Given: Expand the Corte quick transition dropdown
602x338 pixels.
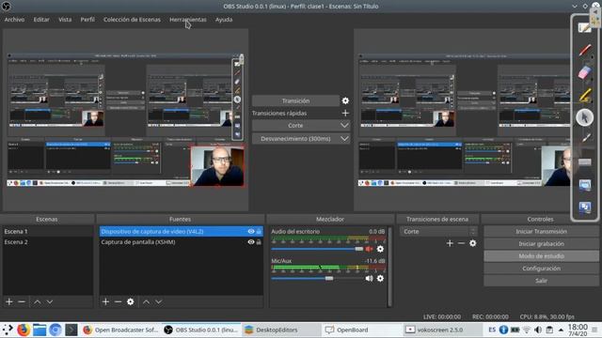Looking at the screenshot, I should pyautogui.click(x=301, y=125).
